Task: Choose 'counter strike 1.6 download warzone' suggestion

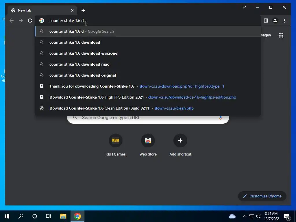Action: [148, 53]
